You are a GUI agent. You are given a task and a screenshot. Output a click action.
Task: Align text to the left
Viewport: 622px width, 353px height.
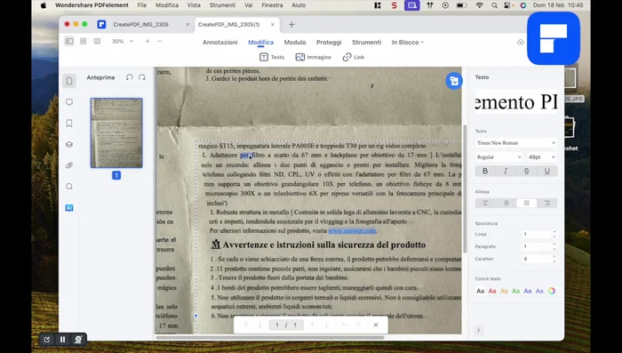485,204
